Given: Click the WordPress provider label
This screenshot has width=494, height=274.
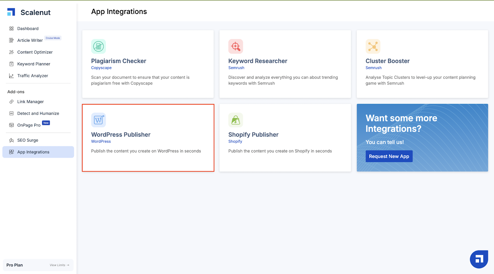Looking at the screenshot, I should coord(101,141).
